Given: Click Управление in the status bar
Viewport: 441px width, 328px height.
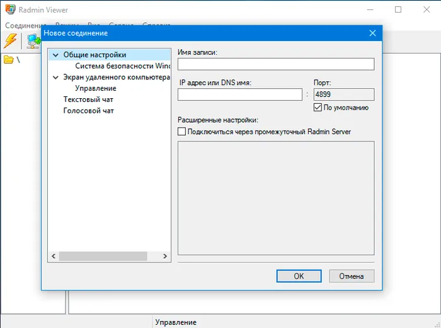Looking at the screenshot, I should tap(176, 322).
